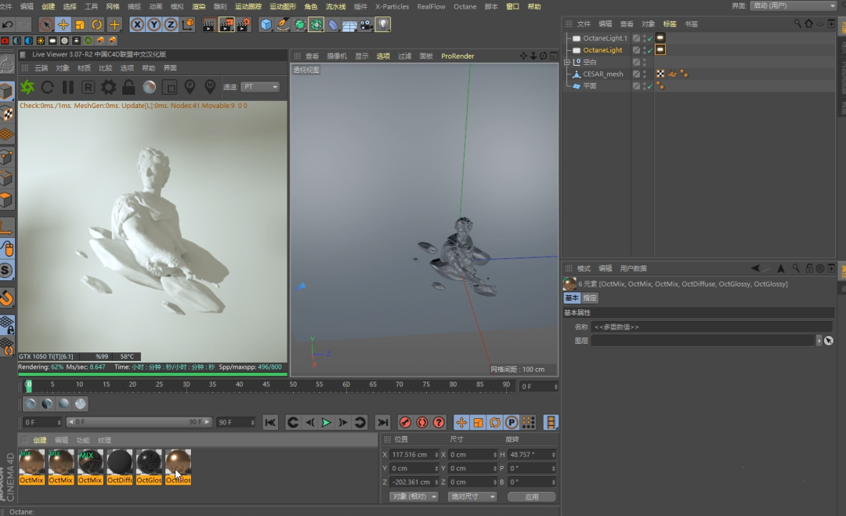Add a cube primitive object

(x=266, y=24)
